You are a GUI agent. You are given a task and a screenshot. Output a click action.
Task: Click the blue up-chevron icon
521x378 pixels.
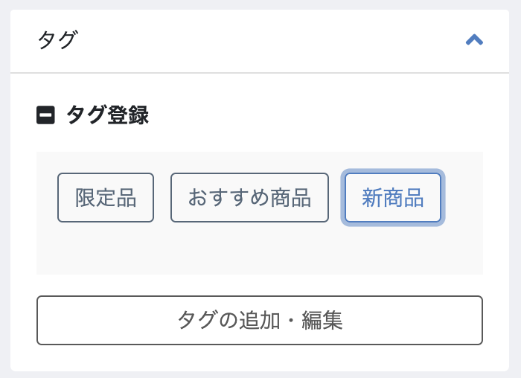(x=474, y=40)
